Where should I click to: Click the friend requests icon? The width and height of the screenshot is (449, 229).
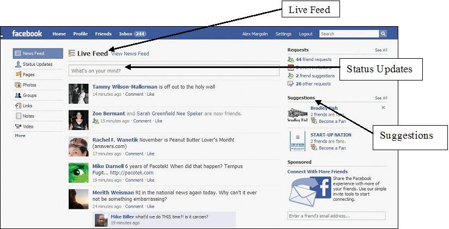290,59
